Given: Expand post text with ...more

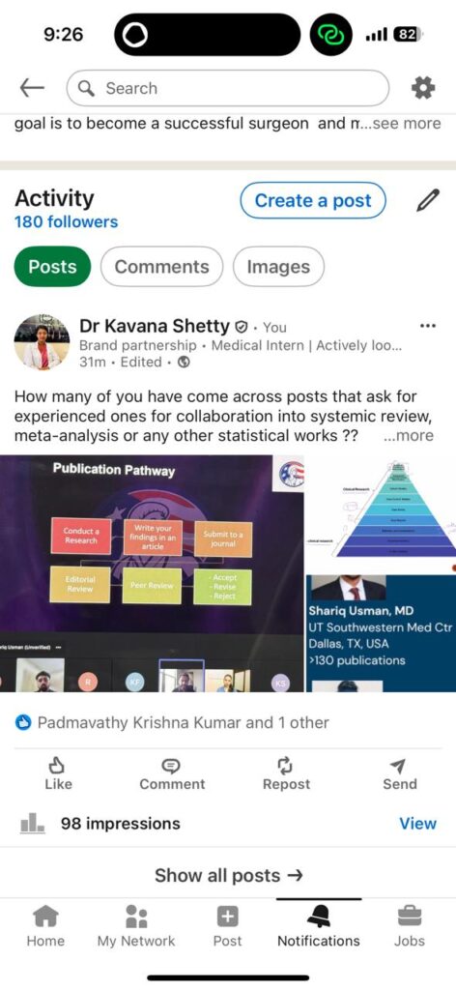Looking at the screenshot, I should click(409, 435).
